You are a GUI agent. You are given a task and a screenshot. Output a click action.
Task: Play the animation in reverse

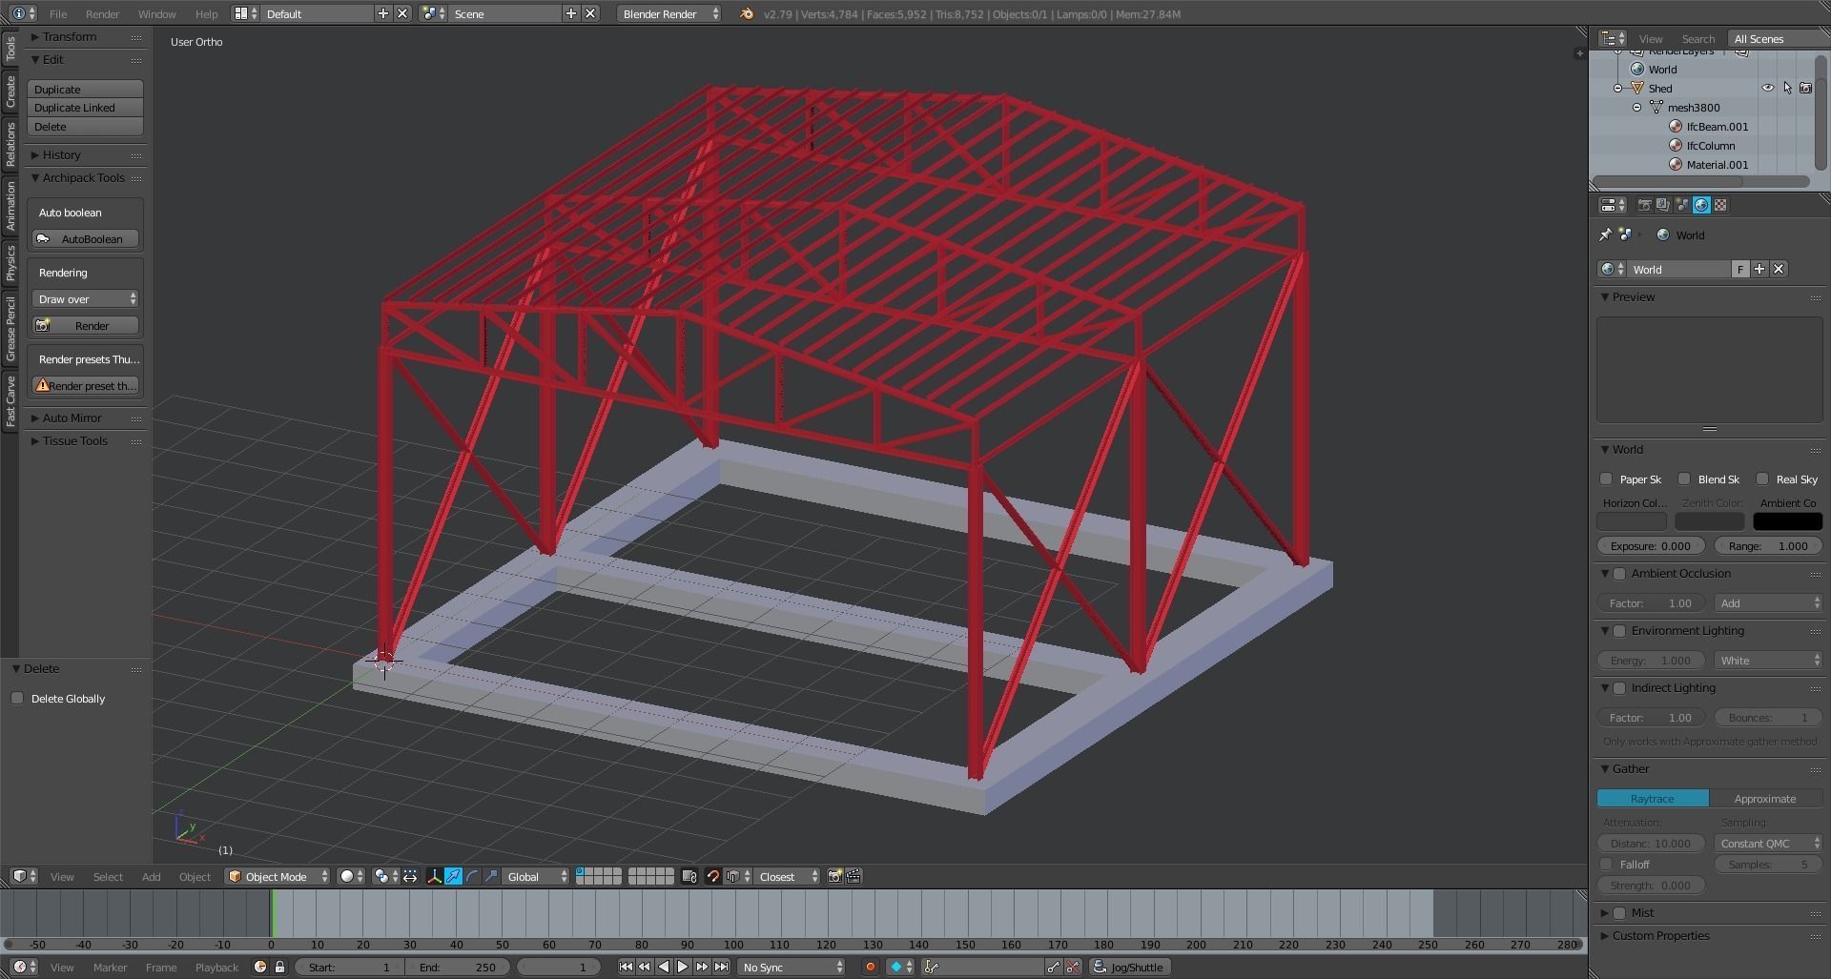coord(664,967)
